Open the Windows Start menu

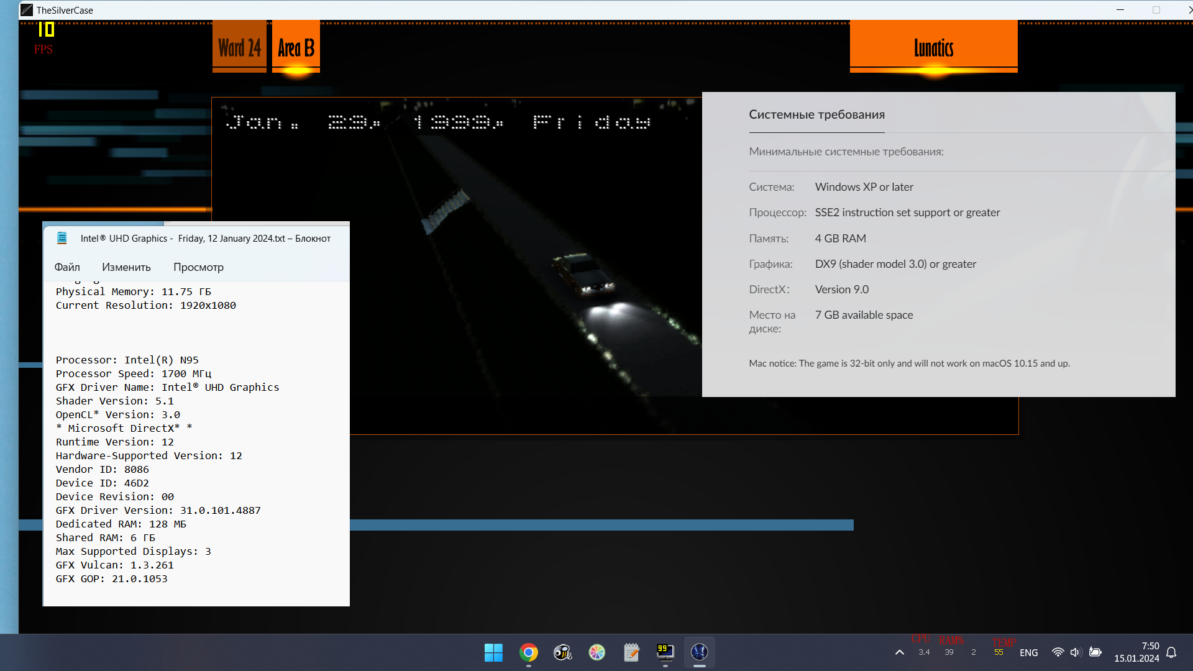[x=493, y=652]
